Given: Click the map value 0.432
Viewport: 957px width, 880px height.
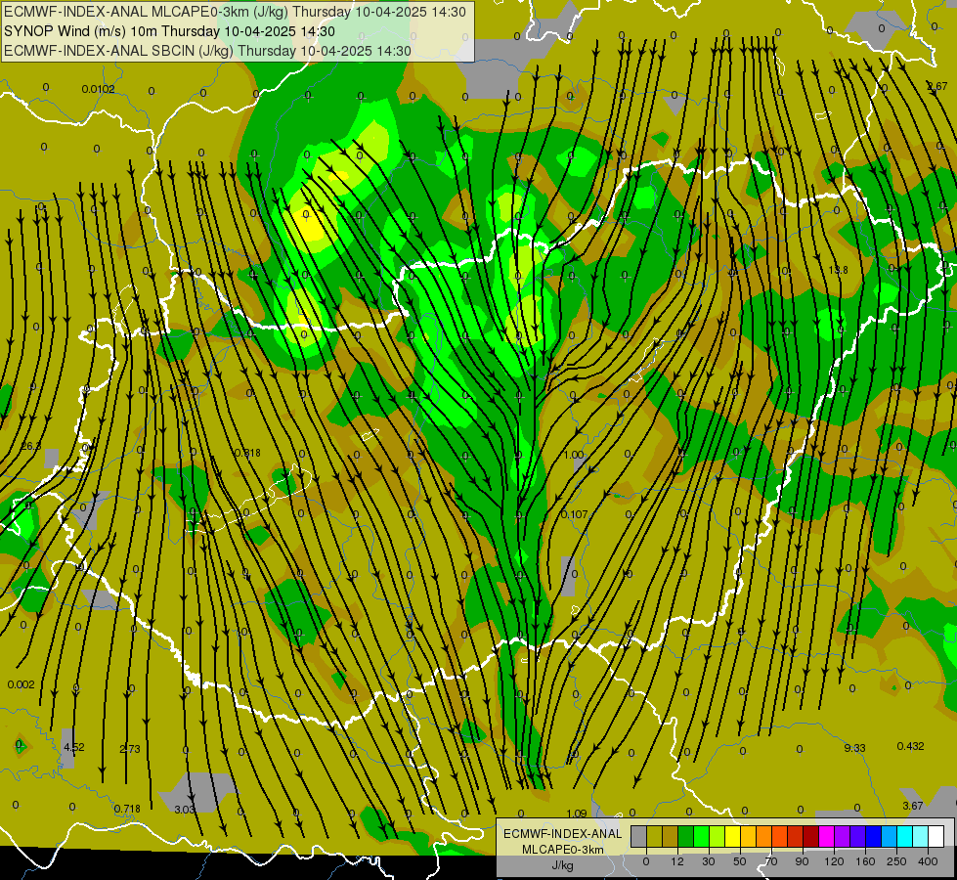Looking at the screenshot, I should click(911, 746).
